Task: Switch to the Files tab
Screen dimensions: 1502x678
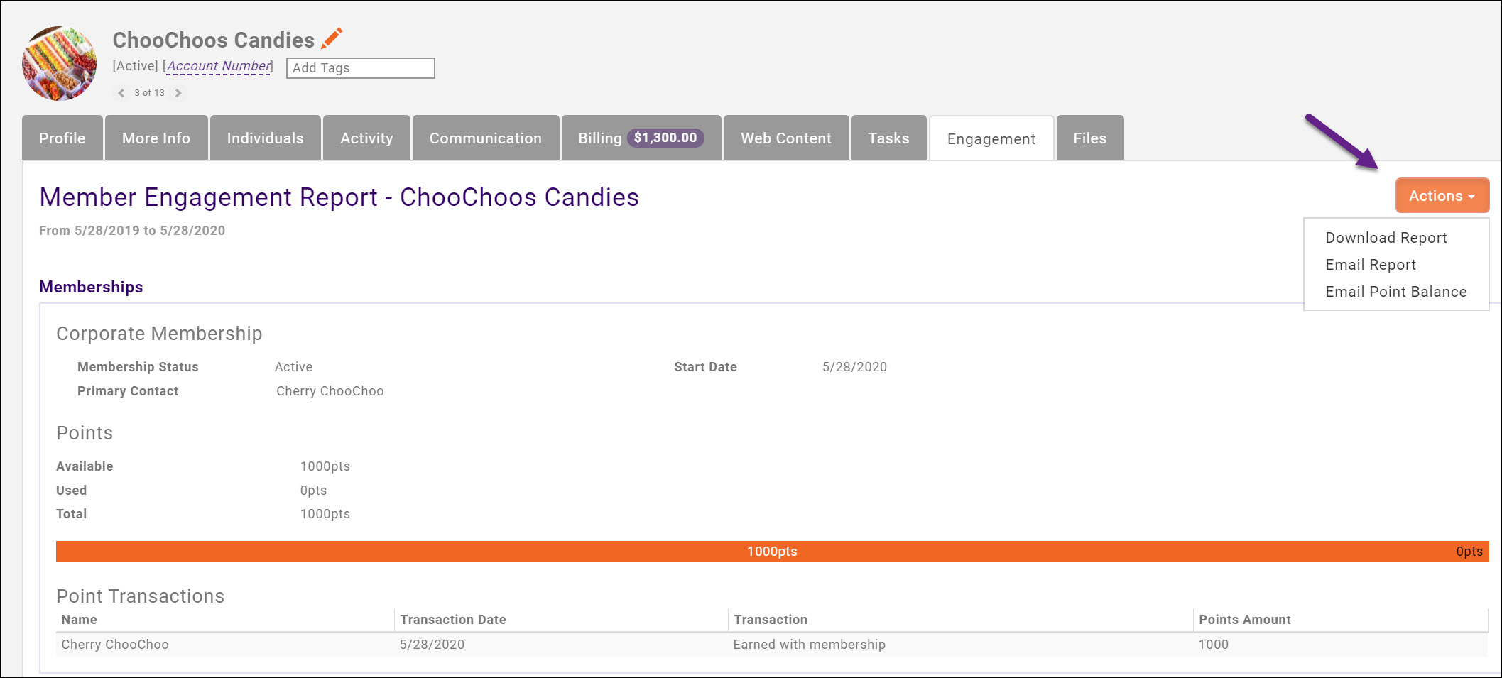Action: tap(1089, 138)
